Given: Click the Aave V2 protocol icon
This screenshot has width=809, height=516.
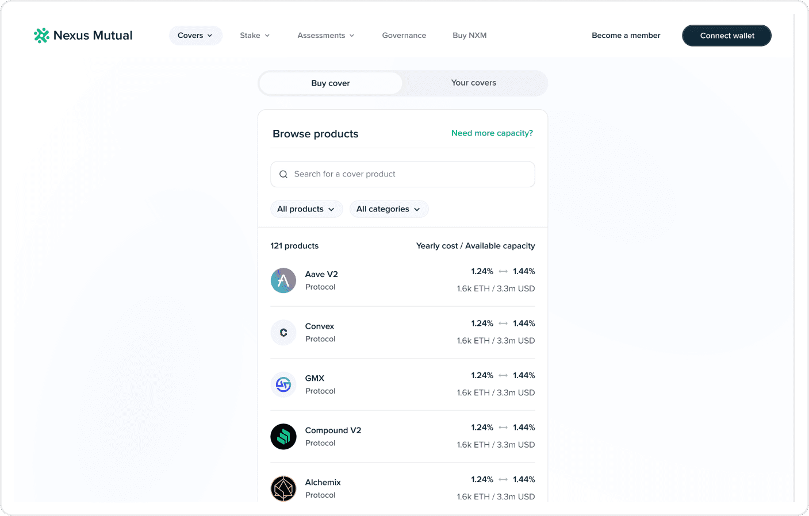Looking at the screenshot, I should 283,280.
